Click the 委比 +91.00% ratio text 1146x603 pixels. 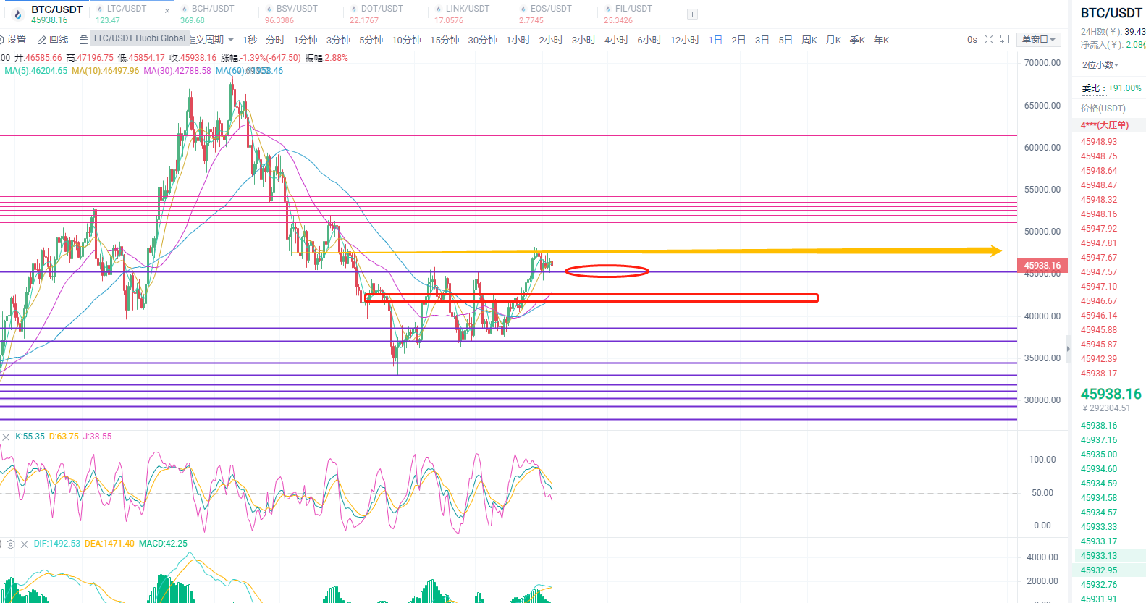click(1112, 88)
